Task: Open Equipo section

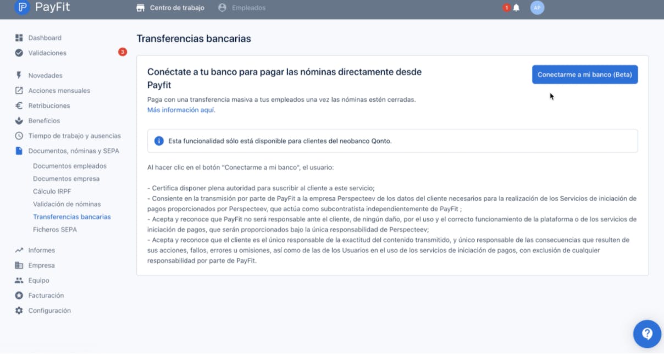Action: pos(39,280)
